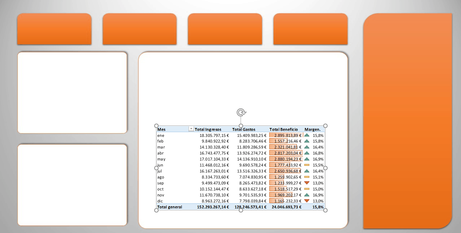Click the 16,9% margin in may row
The width and height of the screenshot is (461, 233).
tap(318, 159)
